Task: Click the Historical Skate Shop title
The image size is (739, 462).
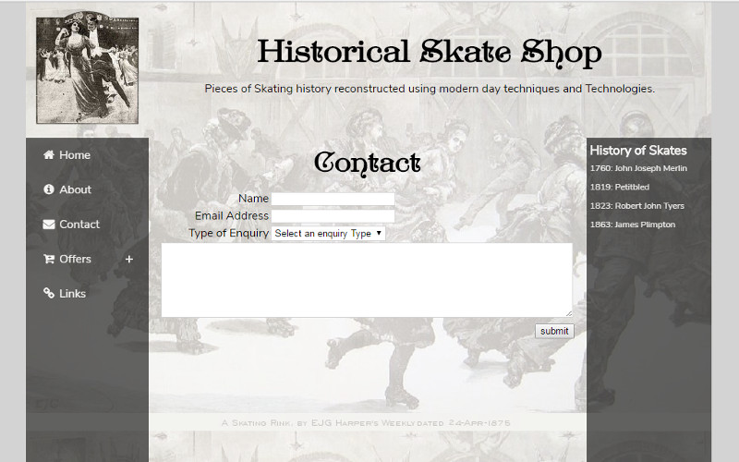Action: pyautogui.click(x=430, y=53)
